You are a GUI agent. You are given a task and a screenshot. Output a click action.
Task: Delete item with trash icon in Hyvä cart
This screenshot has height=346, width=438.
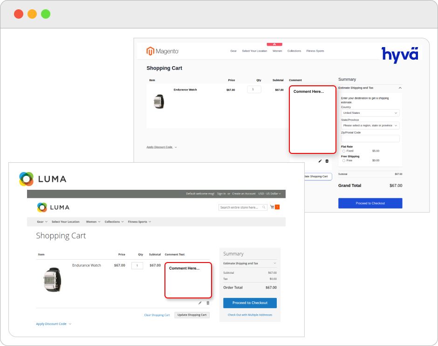tap(327, 161)
